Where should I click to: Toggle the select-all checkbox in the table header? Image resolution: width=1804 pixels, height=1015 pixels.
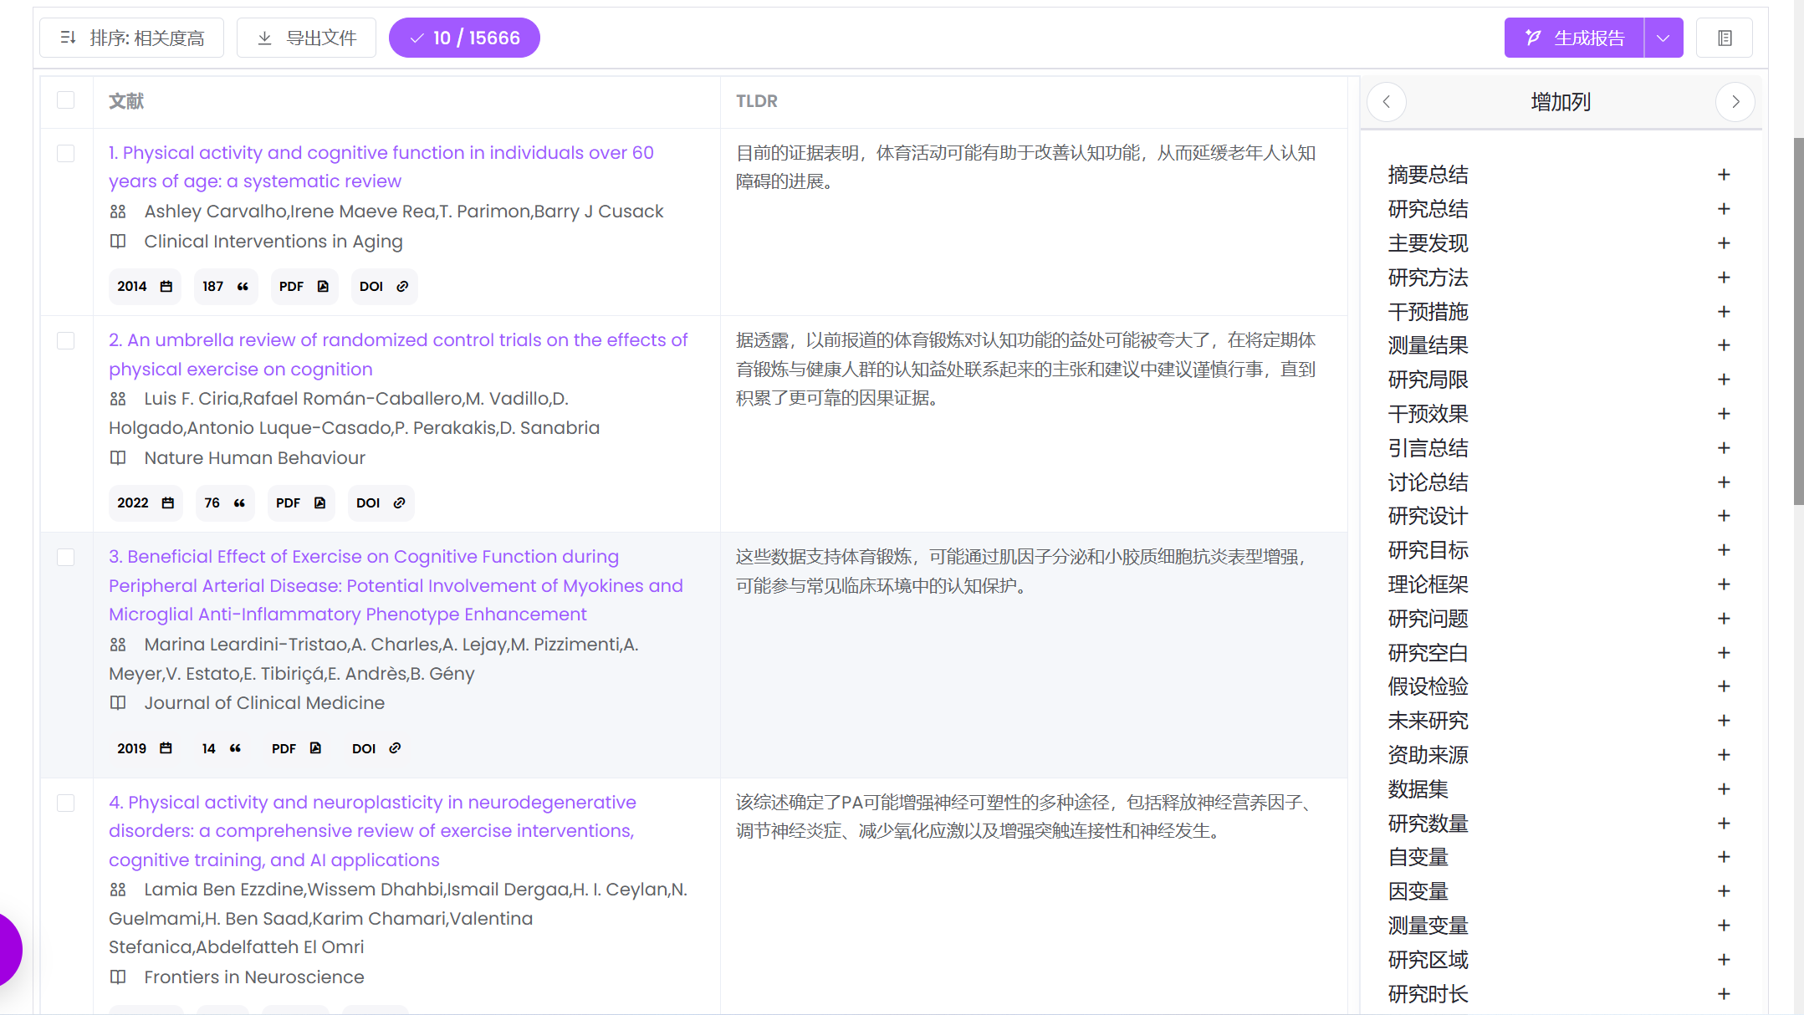(65, 100)
